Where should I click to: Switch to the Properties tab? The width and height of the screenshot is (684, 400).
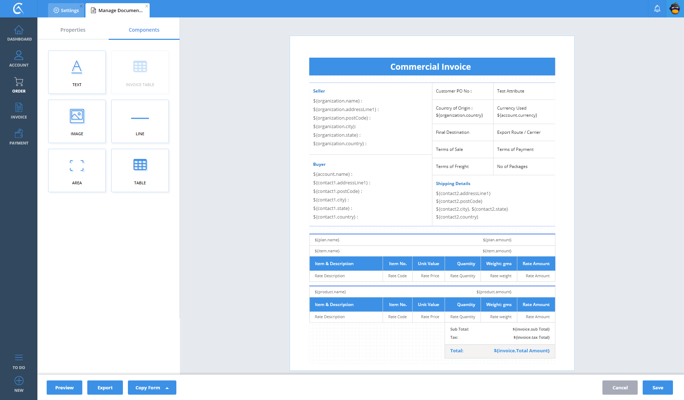coord(73,30)
